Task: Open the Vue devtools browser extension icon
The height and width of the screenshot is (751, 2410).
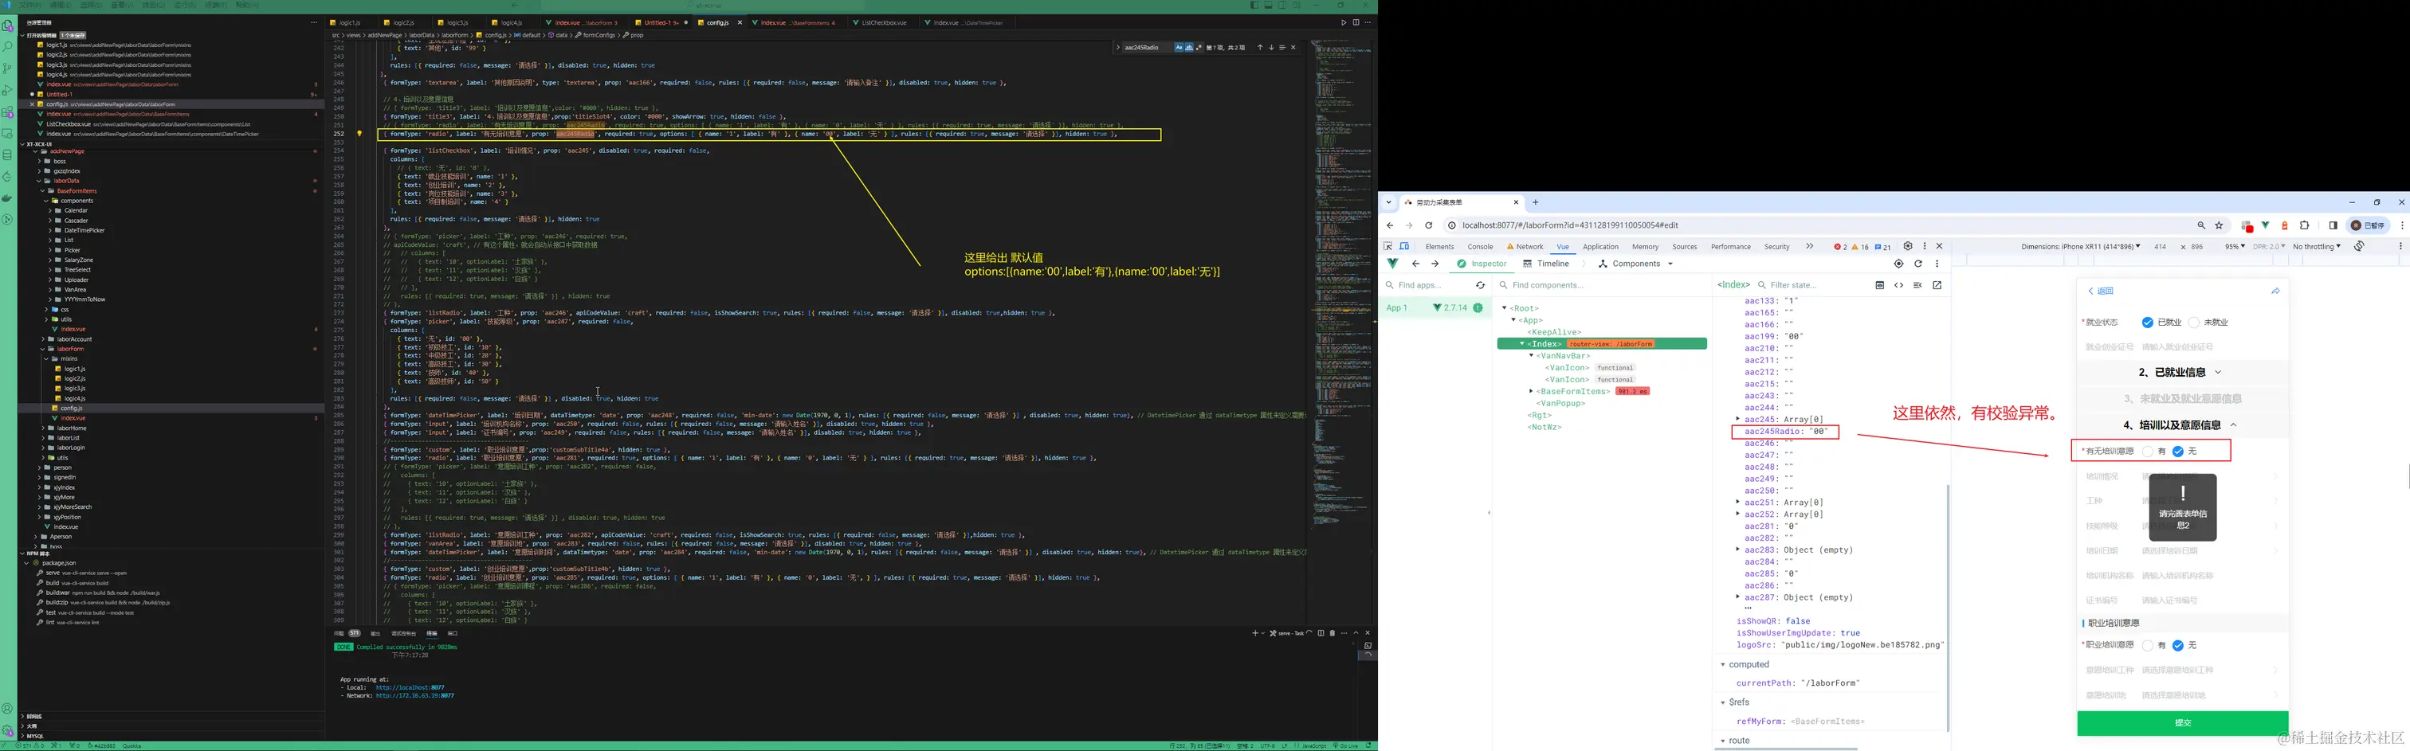Action: [x=2265, y=225]
